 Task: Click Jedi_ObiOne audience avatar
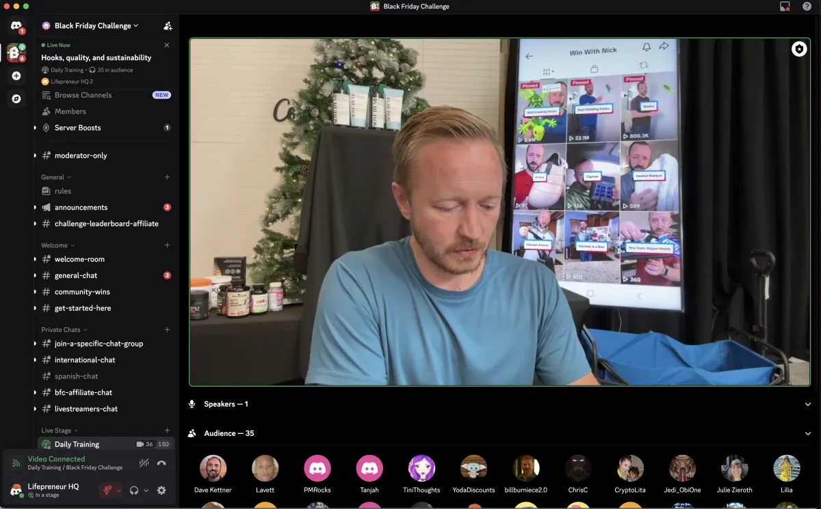pos(682,469)
